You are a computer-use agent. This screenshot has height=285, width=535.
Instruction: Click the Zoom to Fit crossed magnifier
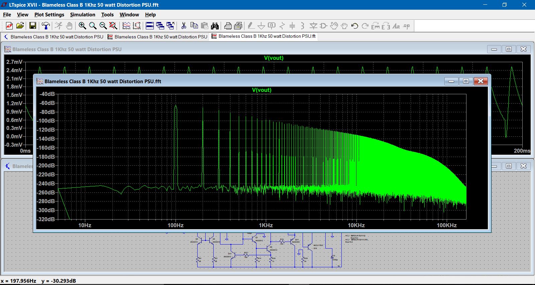(113, 26)
